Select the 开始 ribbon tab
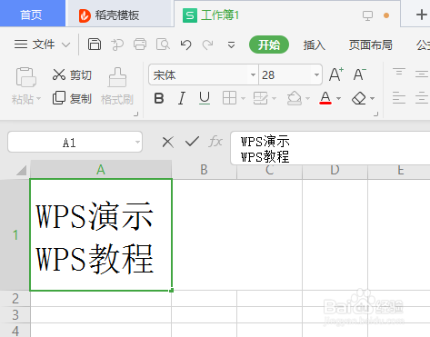430x337 pixels. point(269,45)
